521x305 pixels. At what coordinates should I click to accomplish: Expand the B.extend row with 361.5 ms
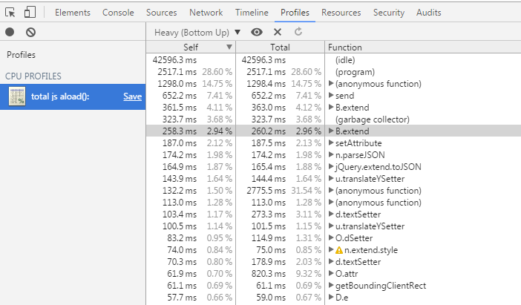(x=331, y=108)
